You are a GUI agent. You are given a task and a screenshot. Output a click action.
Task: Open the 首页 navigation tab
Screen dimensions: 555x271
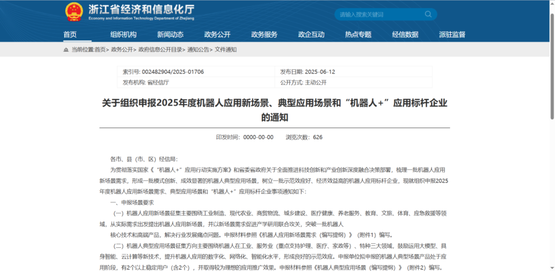click(70, 35)
